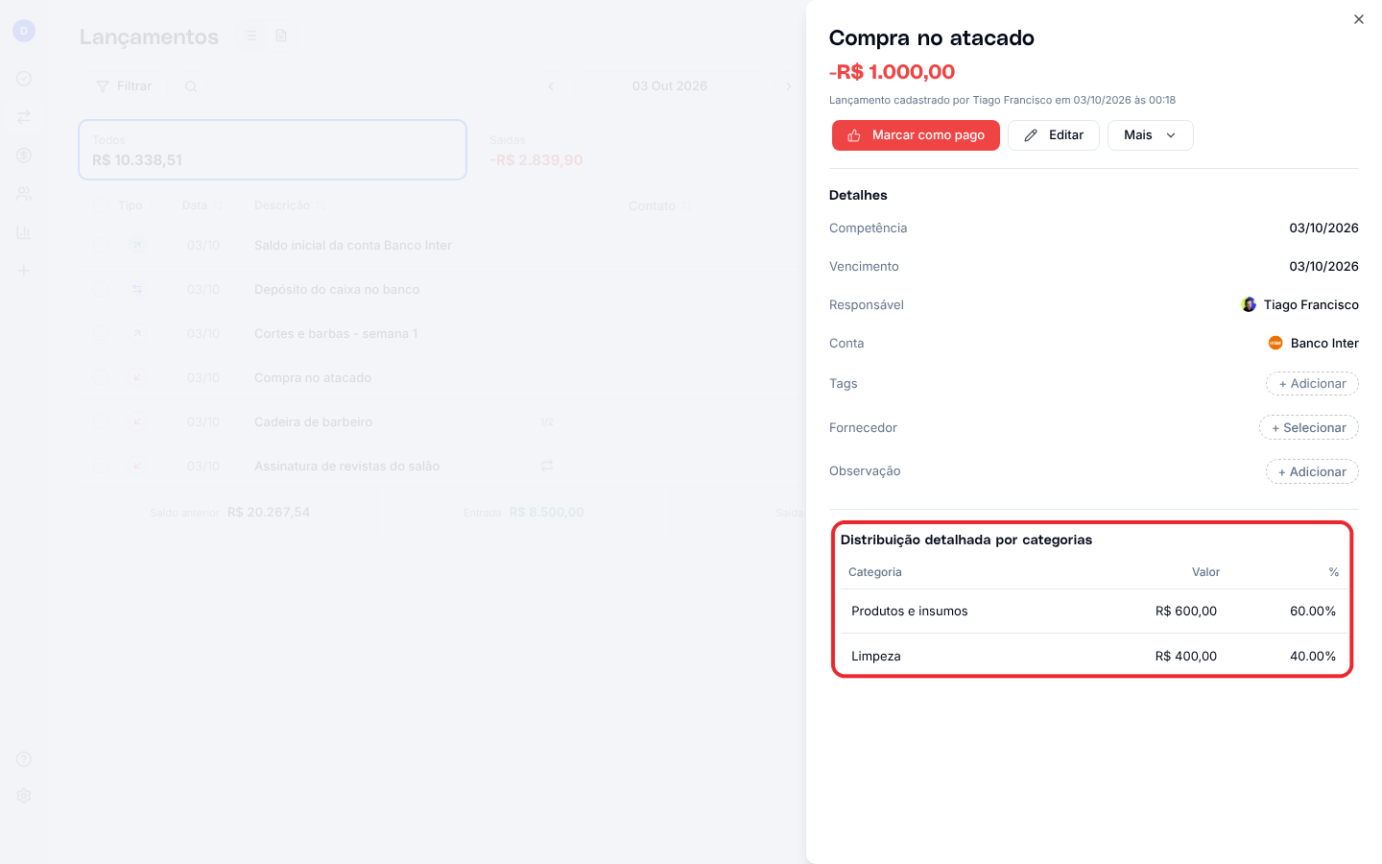Click the Banco Inter logo icon
Screen dimensions: 1382x864
tap(1275, 343)
